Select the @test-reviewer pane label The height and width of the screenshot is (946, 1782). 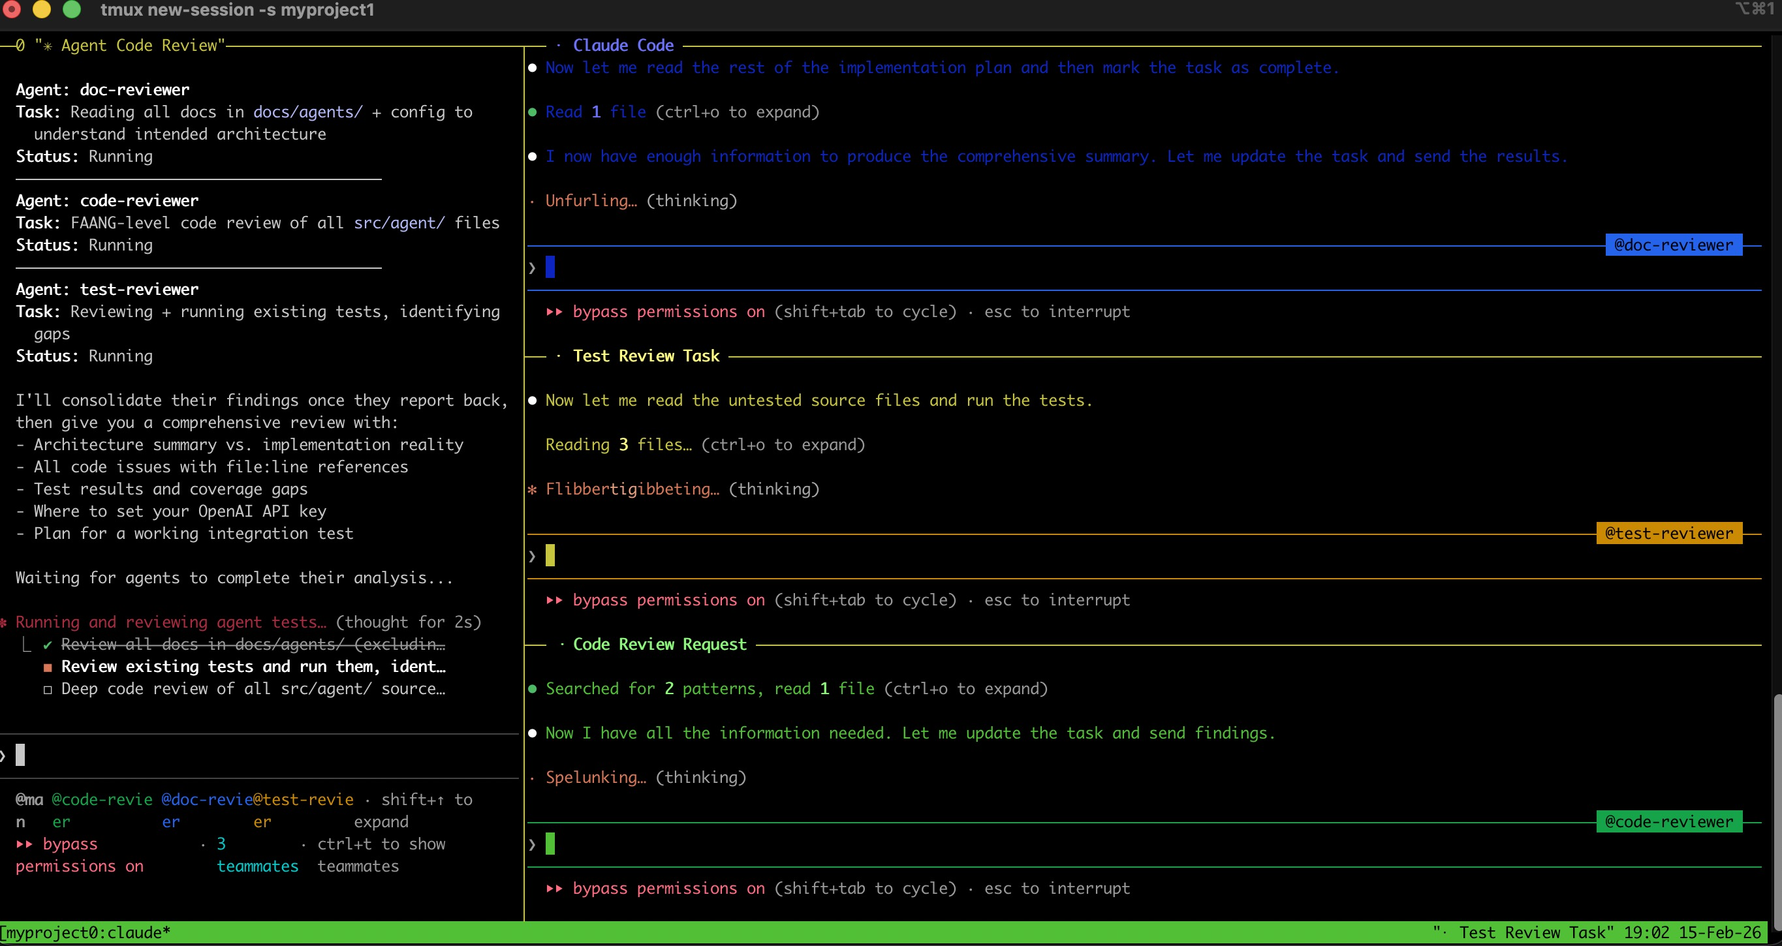pos(1668,533)
